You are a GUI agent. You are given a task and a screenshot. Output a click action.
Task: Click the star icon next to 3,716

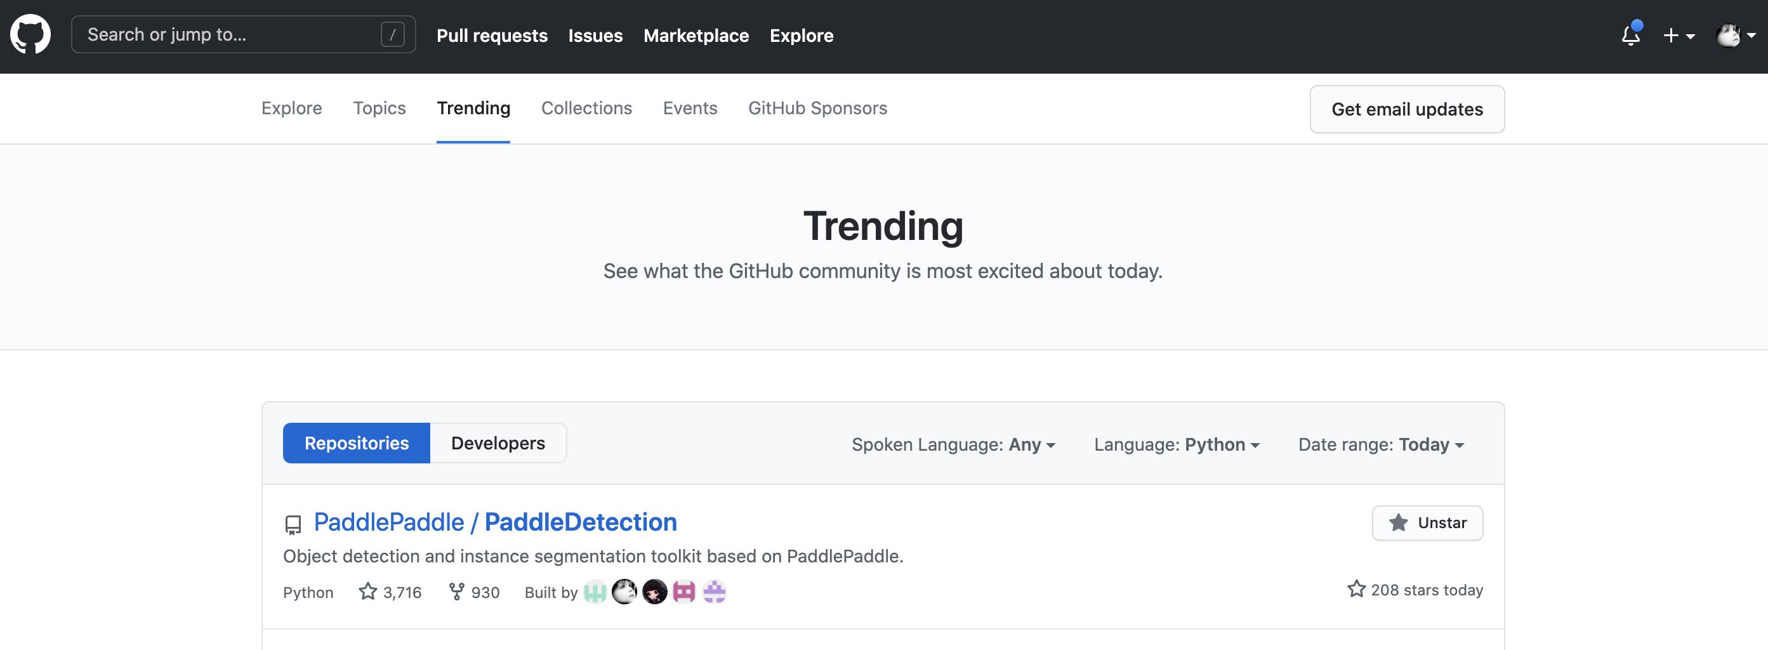[369, 592]
